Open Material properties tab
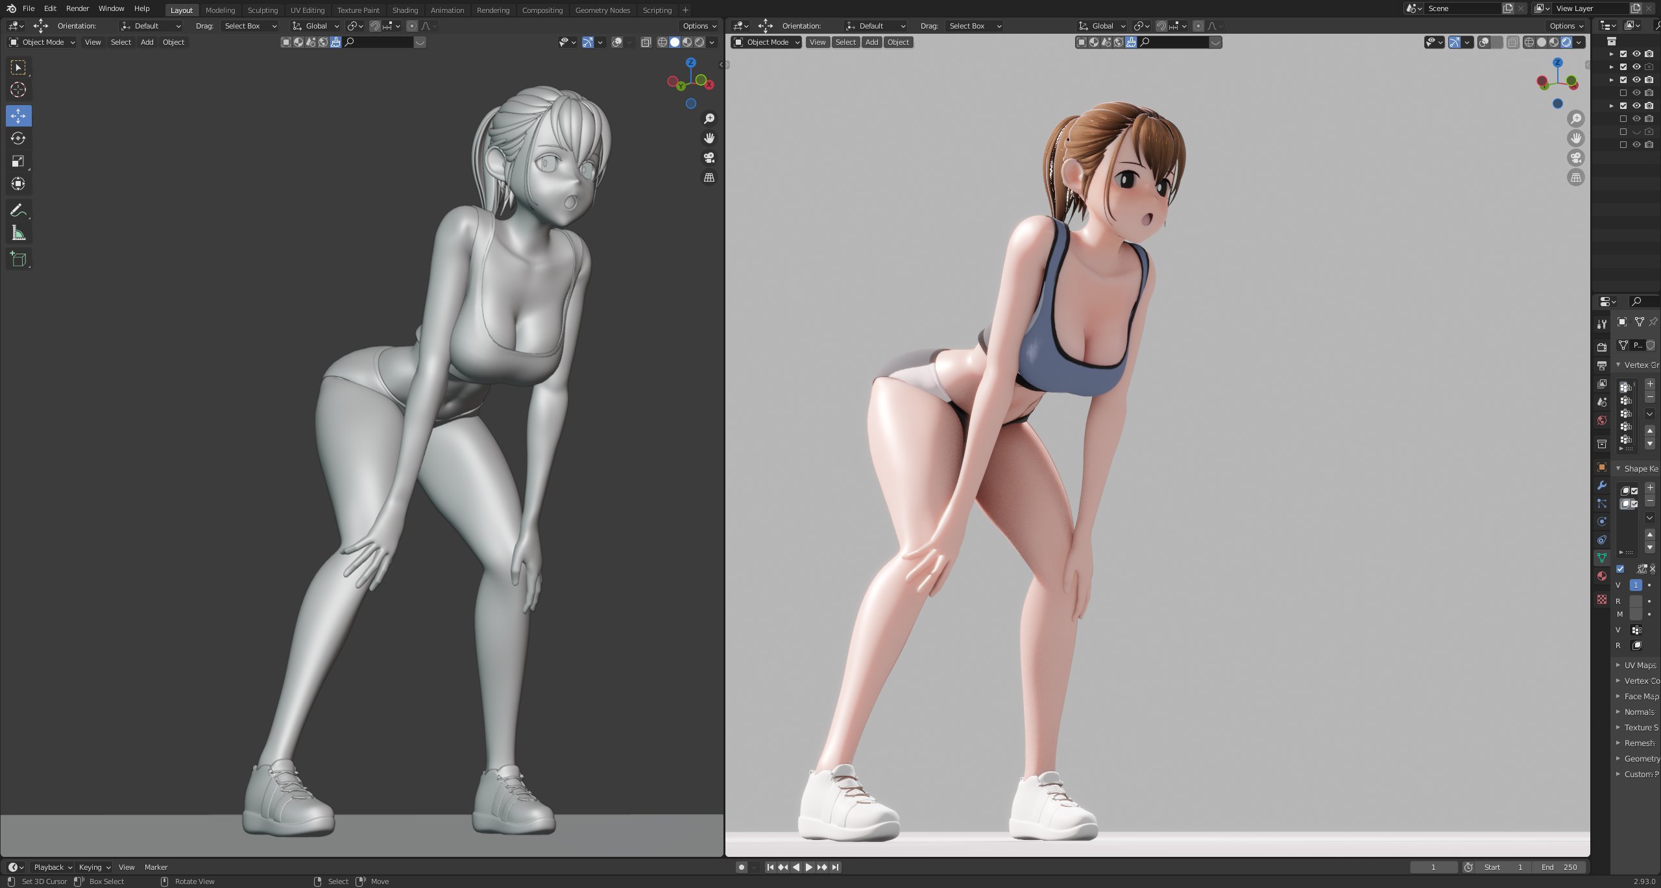 point(1602,576)
